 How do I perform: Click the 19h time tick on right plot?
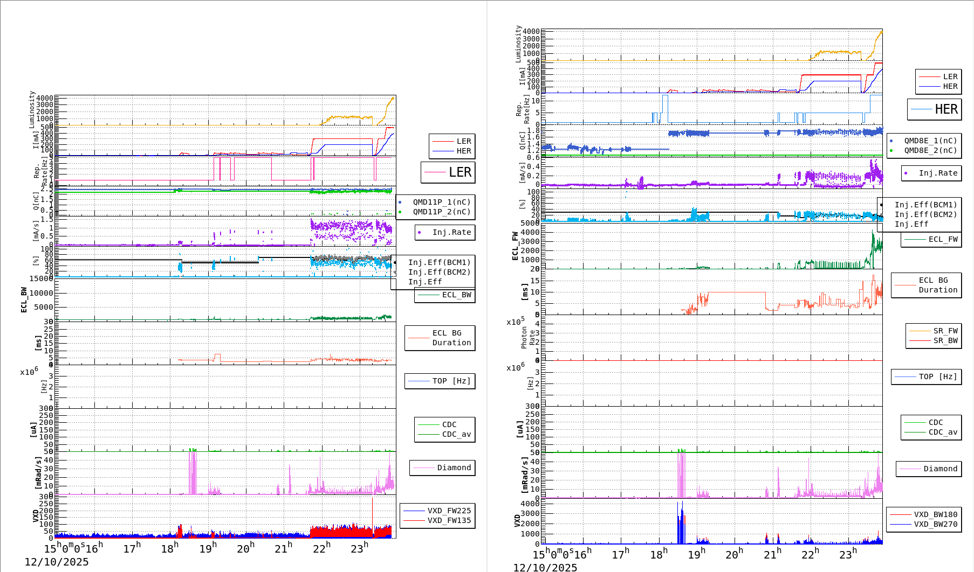point(696,554)
